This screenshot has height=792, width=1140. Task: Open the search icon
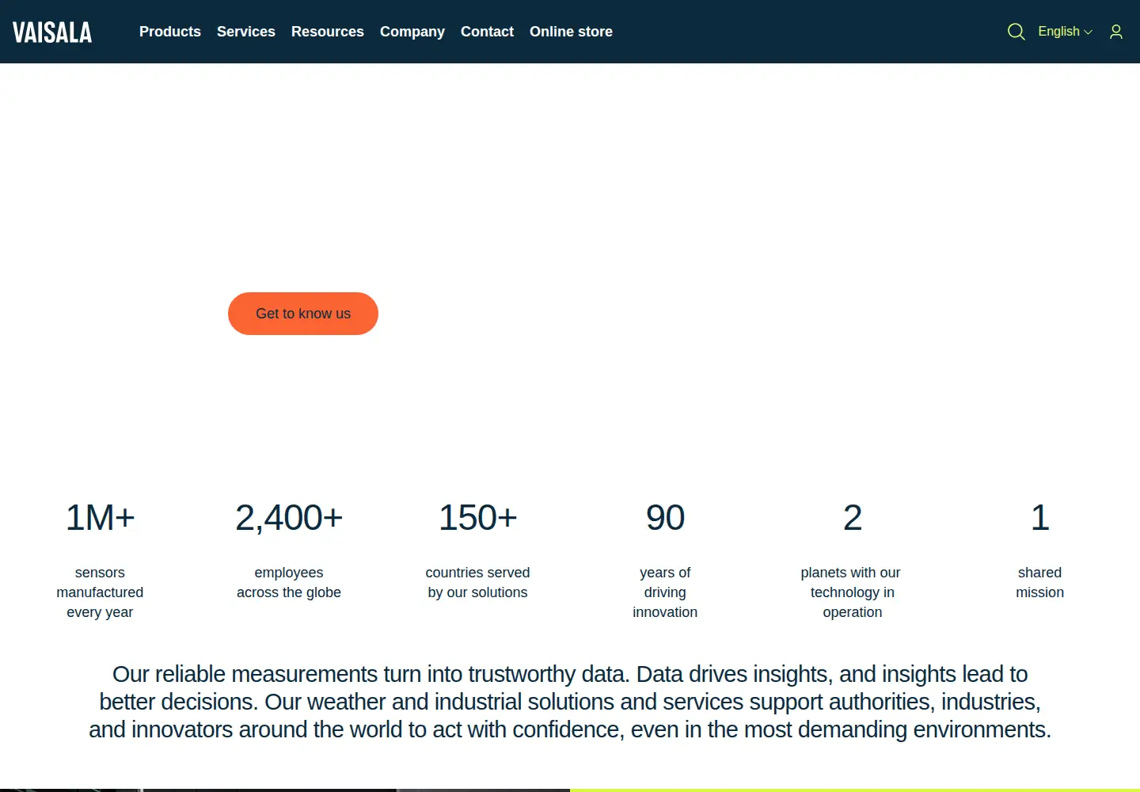point(1016,32)
